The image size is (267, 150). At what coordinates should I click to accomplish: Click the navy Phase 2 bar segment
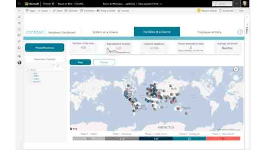pos(156,139)
